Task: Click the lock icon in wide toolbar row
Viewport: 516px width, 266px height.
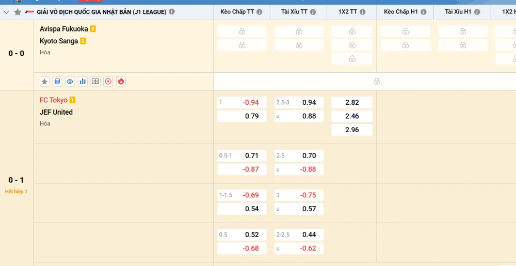Action: click(377, 82)
